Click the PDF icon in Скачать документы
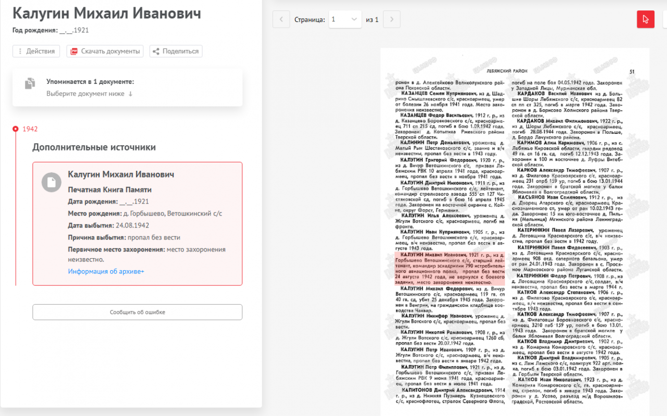 click(x=74, y=52)
